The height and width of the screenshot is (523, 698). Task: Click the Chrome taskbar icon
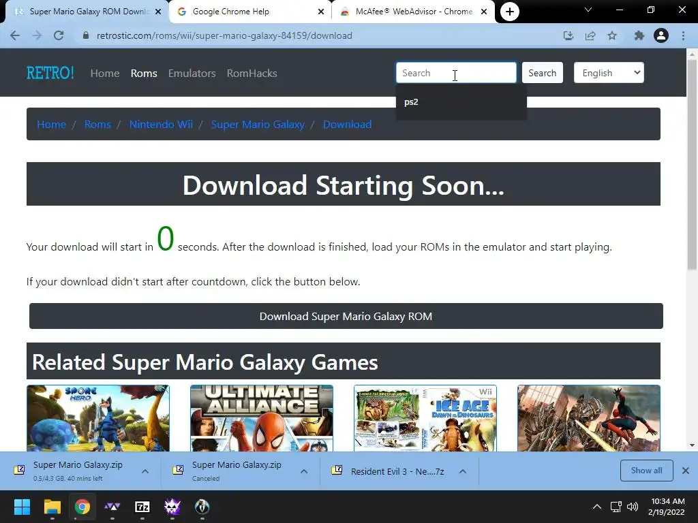tap(82, 507)
